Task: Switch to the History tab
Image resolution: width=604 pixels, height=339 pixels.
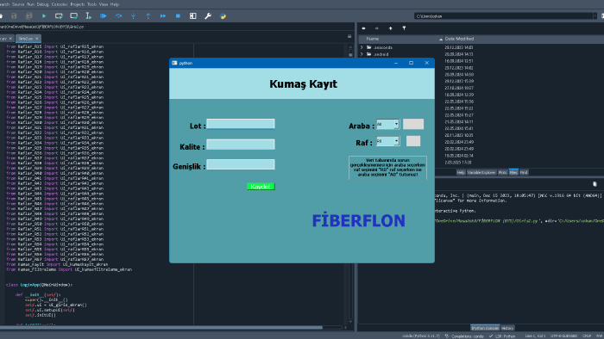Action: (x=507, y=328)
